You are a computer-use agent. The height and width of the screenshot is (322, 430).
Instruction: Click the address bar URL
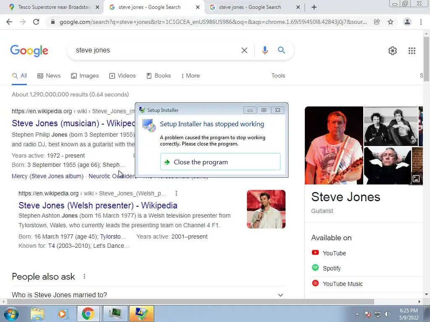point(213,22)
